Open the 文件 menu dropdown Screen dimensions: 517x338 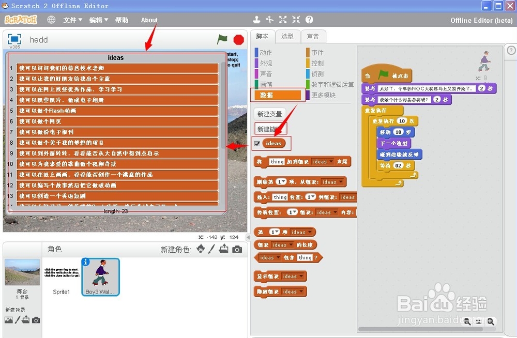point(72,20)
